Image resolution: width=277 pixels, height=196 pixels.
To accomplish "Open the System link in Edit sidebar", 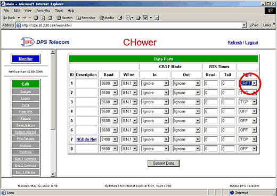I will (x=26, y=92).
